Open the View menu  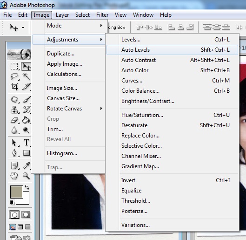tap(120, 15)
